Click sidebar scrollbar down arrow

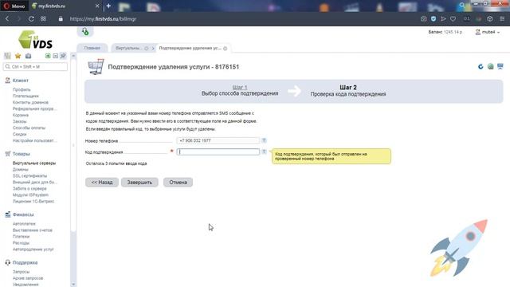click(x=73, y=284)
